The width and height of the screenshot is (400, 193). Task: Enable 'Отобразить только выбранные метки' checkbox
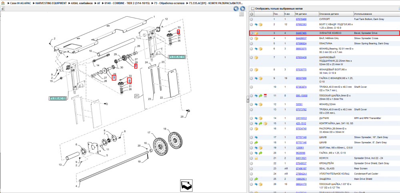coord(253,8)
